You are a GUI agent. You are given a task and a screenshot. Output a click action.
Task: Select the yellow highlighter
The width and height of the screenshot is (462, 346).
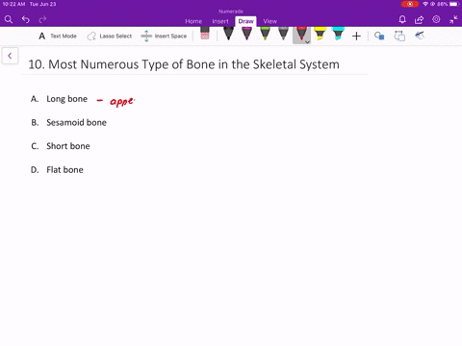320,34
